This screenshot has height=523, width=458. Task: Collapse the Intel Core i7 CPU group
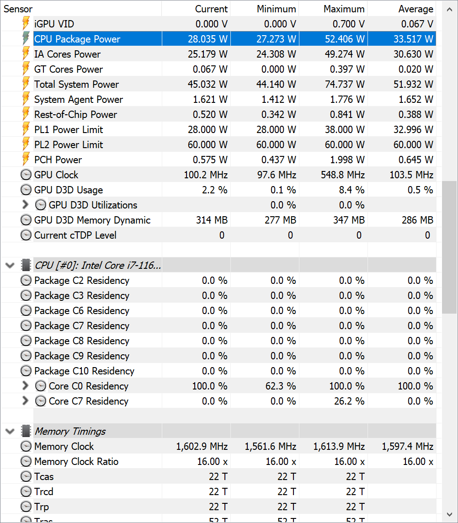coord(11,265)
